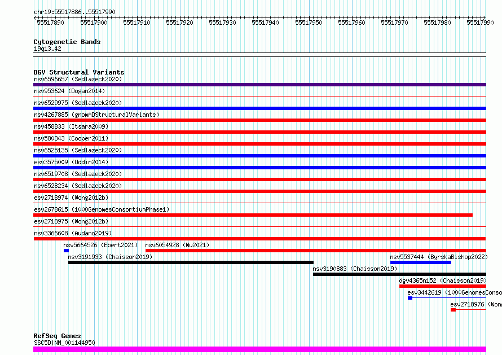Select the black nsv3190883 variant bar
This screenshot has height=355, width=502.
(x=399, y=274)
